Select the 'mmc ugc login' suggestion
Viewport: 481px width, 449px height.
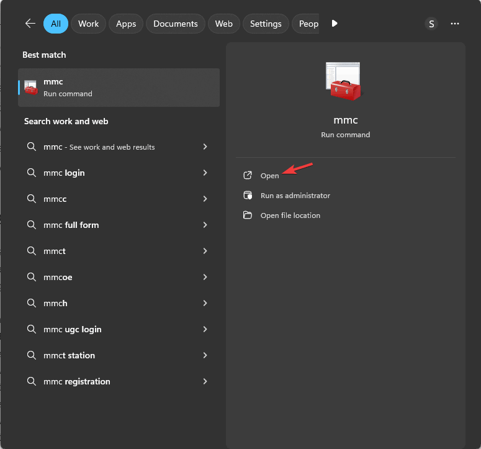point(119,329)
